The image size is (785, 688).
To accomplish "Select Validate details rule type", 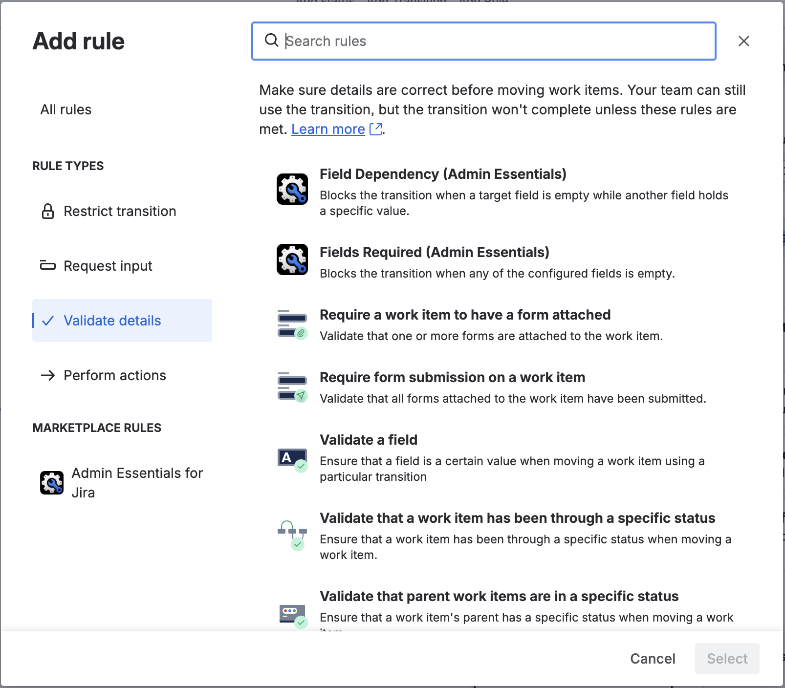I will click(x=122, y=321).
